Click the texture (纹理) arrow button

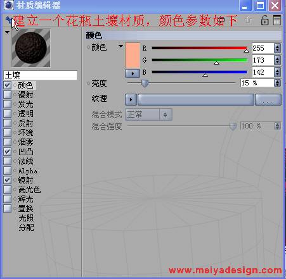click(x=131, y=99)
